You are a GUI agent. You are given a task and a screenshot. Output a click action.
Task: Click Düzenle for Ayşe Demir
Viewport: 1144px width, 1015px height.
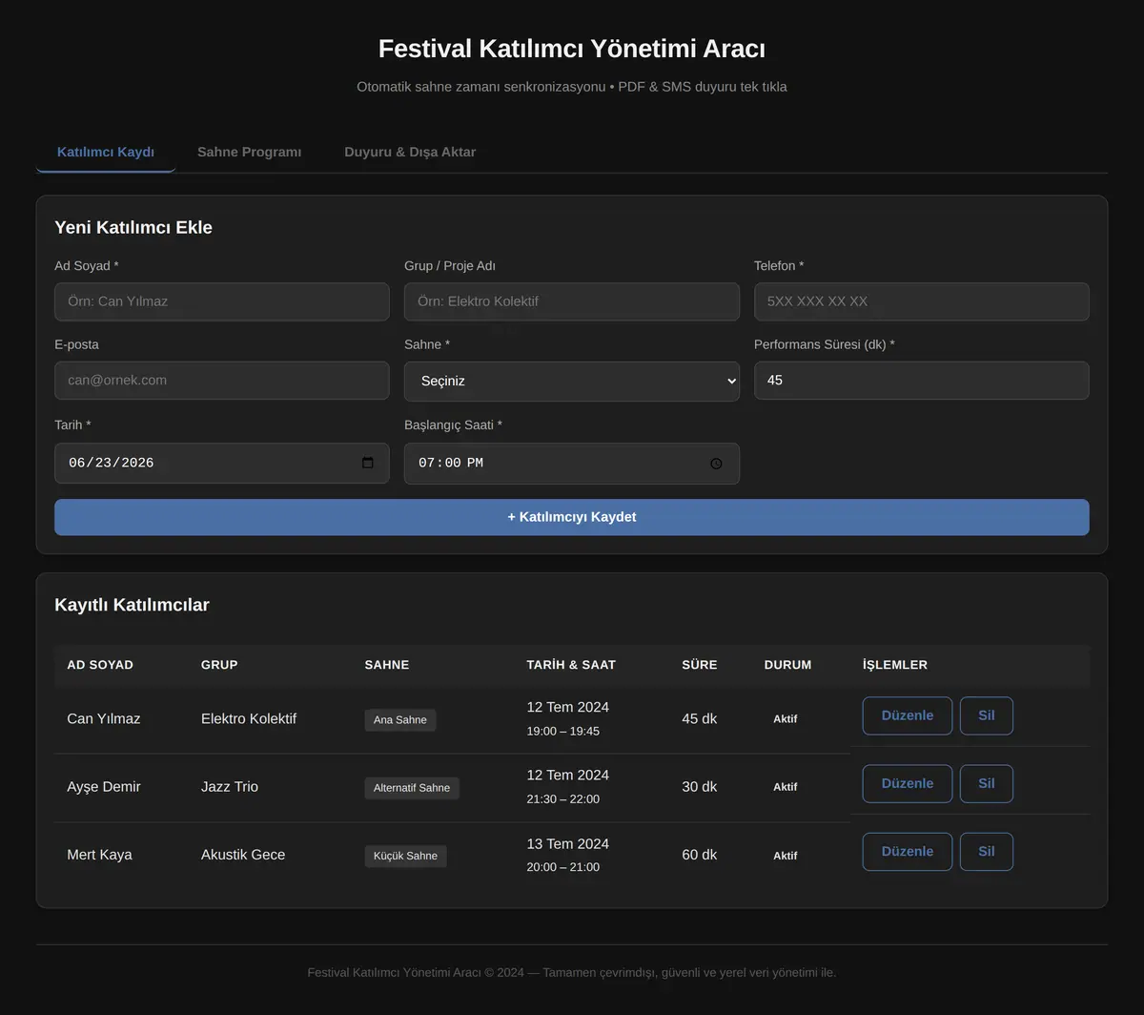[x=908, y=784]
